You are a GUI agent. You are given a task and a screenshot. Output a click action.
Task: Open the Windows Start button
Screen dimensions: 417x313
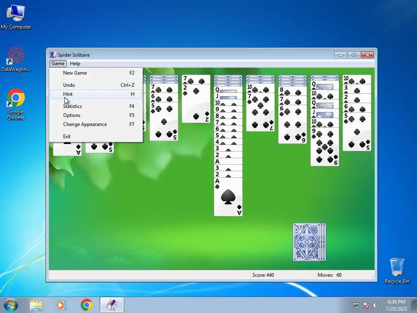click(11, 305)
